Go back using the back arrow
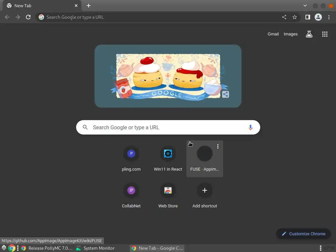Image resolution: width=336 pixels, height=252 pixels. [7, 17]
